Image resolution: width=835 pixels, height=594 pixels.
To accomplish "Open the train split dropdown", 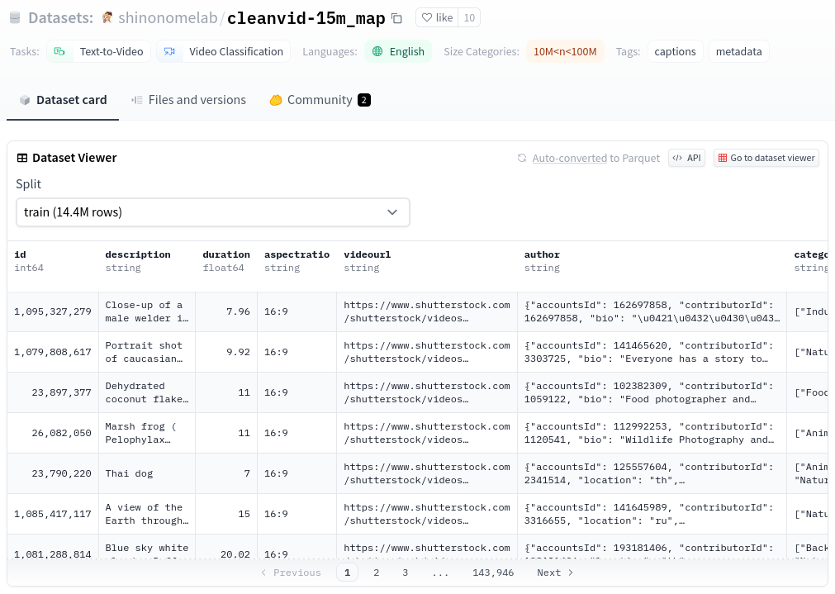I will click(x=213, y=212).
